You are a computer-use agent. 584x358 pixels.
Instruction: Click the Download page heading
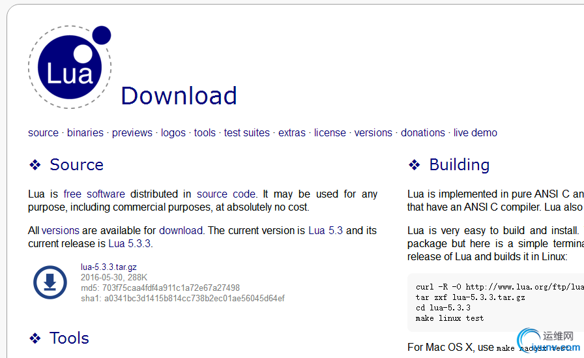(x=179, y=96)
